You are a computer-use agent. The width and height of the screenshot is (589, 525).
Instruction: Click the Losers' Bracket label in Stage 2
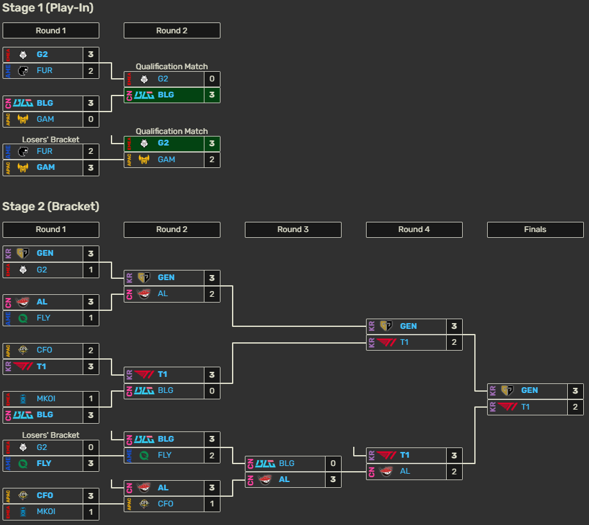click(51, 435)
